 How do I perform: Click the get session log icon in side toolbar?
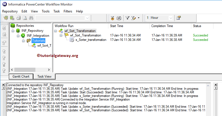coord(4,43)
